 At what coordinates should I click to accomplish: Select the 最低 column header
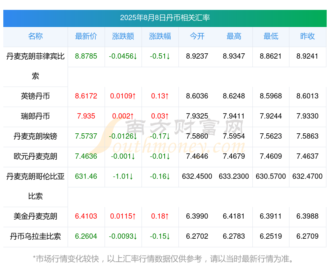271,36
